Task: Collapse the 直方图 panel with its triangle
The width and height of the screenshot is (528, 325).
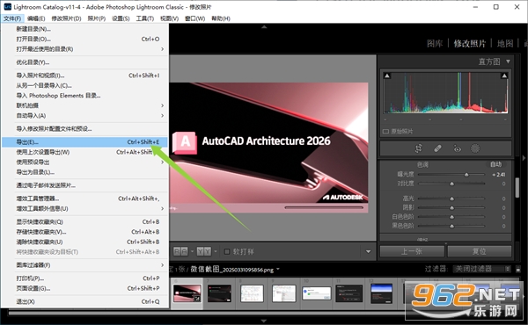Action: pos(508,61)
